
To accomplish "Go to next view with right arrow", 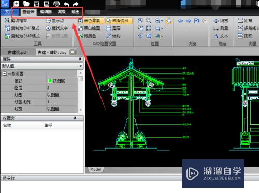I will point(189,21).
